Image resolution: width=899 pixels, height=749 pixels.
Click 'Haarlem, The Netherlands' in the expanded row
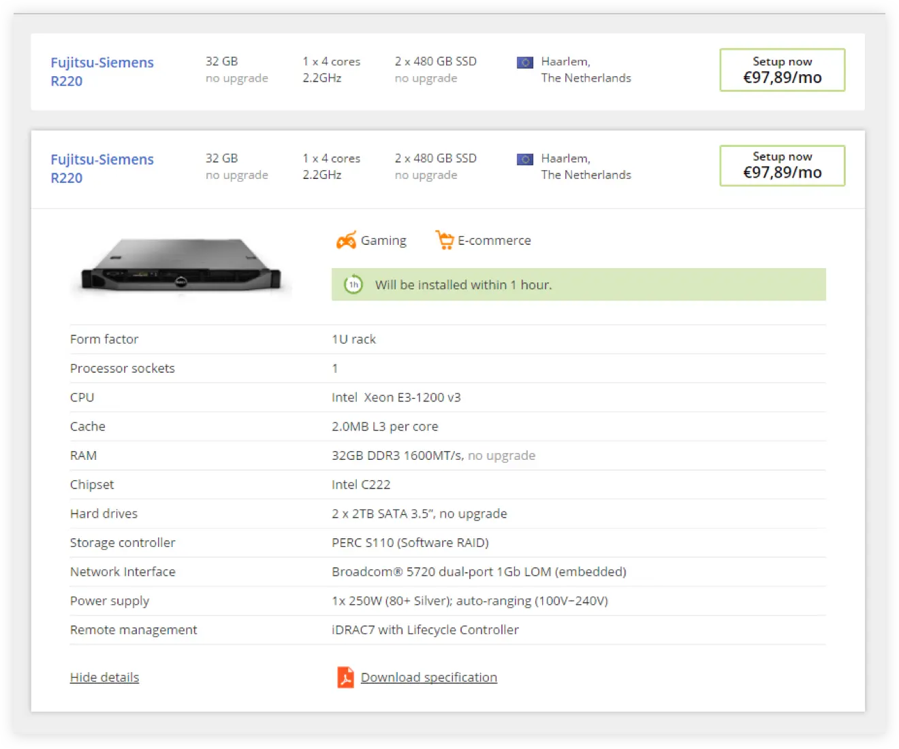(x=586, y=167)
